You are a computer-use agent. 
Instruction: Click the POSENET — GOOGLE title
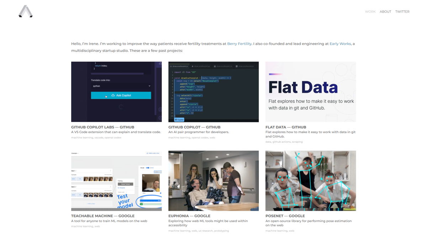285,216
